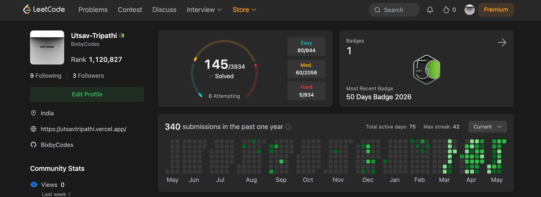Select the Med. 60/2056 card
Viewport: 541px width, 197px height.
[307, 69]
